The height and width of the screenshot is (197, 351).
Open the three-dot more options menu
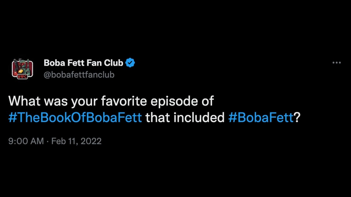click(x=337, y=63)
